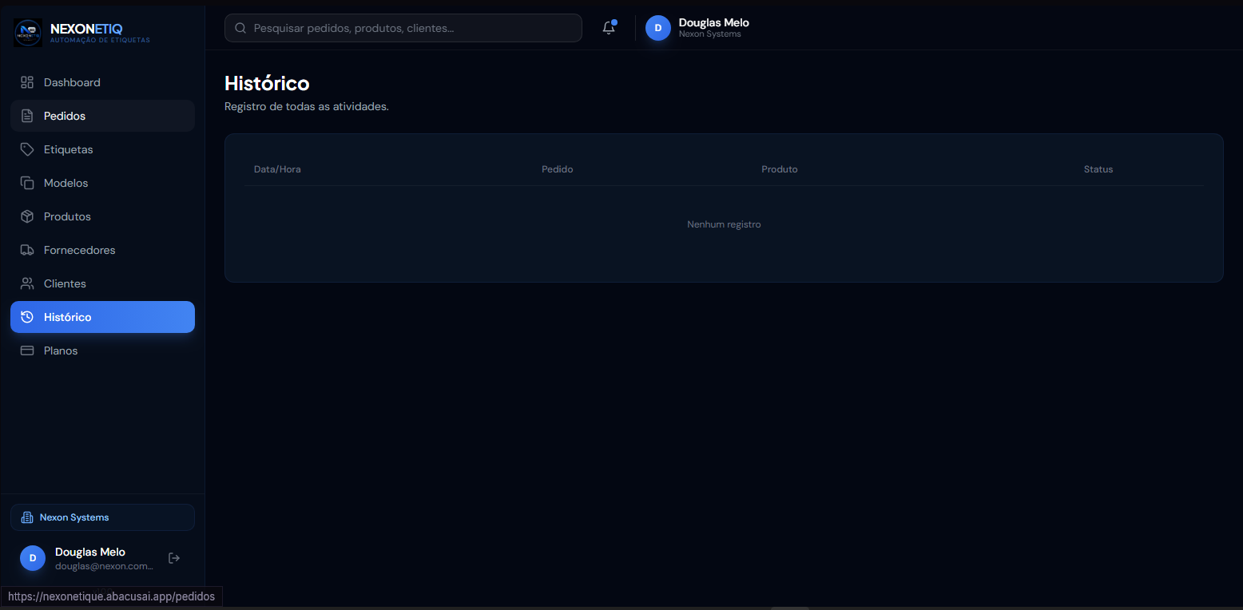The height and width of the screenshot is (610, 1243).
Task: Click the Fornecedores truck icon
Action: pos(27,250)
